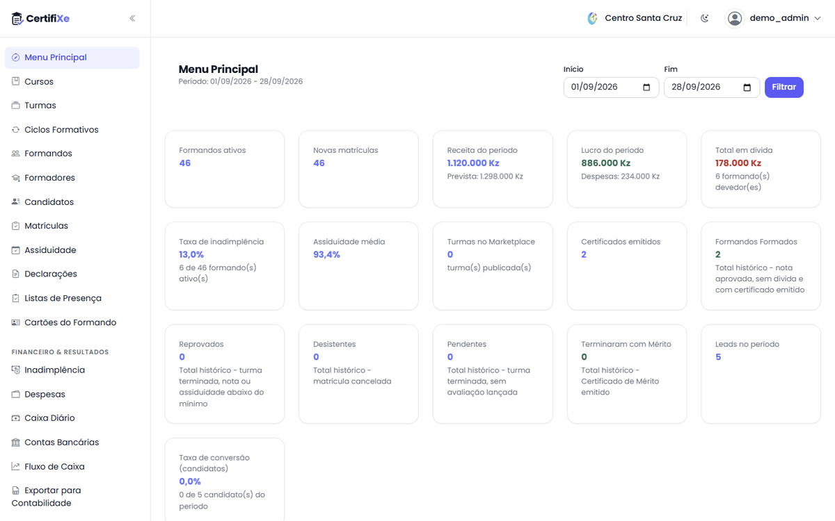
Task: Navigate to Ciclos Formativos
Action: click(72, 130)
